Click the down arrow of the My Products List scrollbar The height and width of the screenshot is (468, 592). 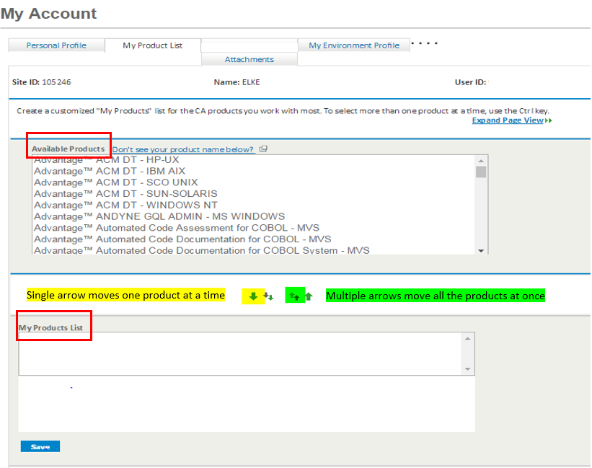point(468,368)
